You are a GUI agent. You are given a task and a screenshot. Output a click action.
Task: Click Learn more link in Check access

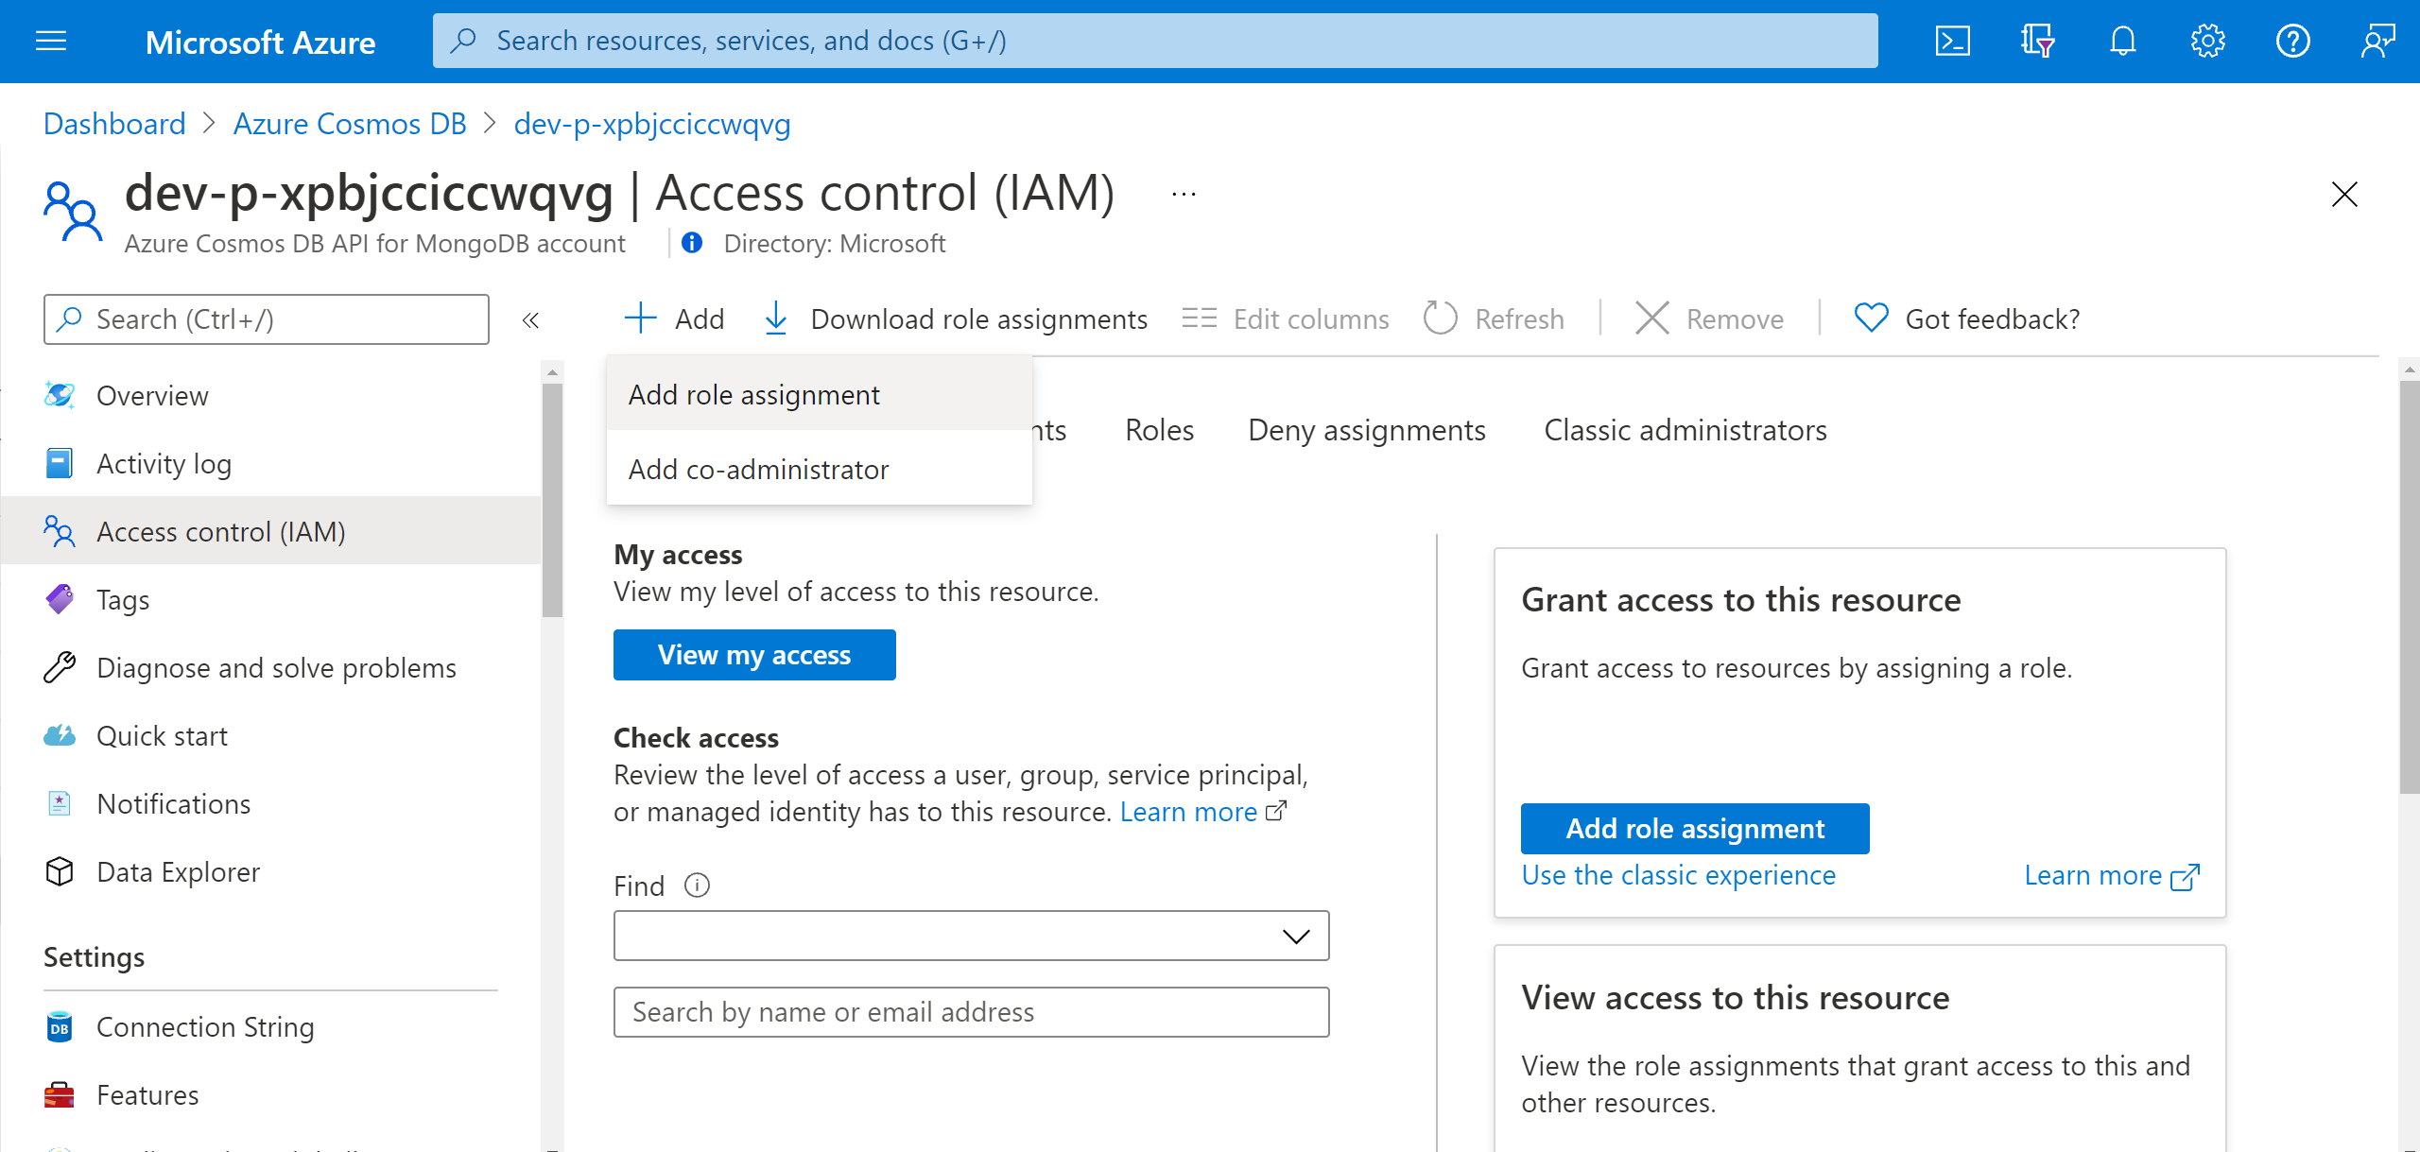(1202, 811)
